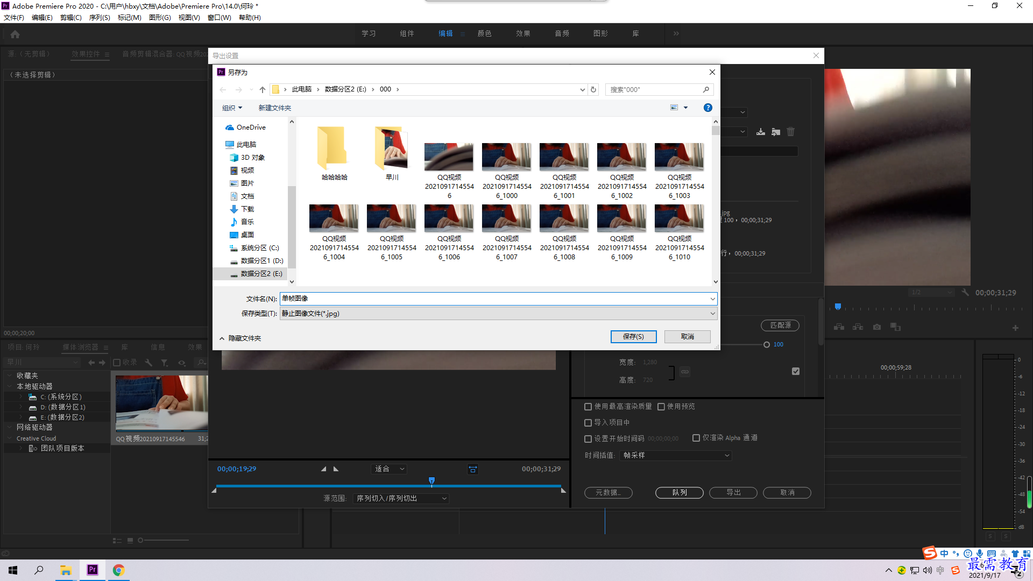Click the save preset icon in export settings
Viewport: 1033px width, 581px height.
761,132
